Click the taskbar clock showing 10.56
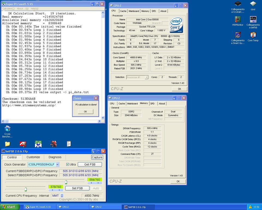 tap(256, 207)
